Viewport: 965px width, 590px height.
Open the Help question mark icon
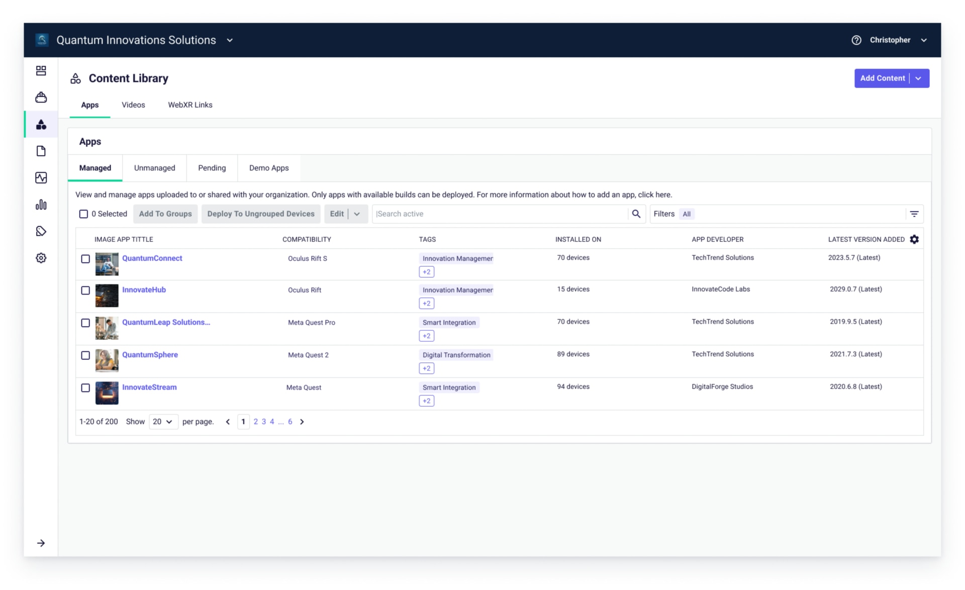point(856,40)
